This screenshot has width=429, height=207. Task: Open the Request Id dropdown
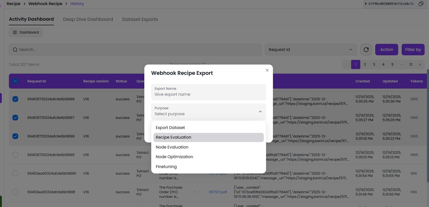310,50
